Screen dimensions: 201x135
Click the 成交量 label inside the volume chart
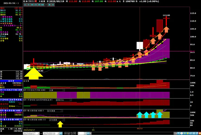[x=26, y=81]
